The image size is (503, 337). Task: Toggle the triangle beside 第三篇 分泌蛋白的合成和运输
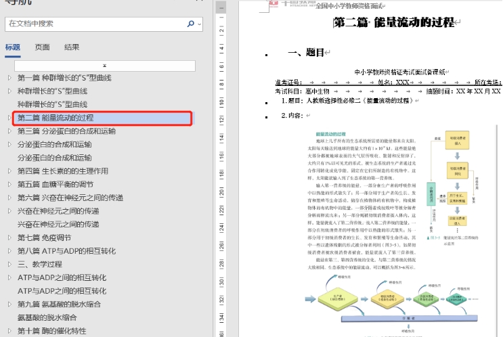point(9,131)
